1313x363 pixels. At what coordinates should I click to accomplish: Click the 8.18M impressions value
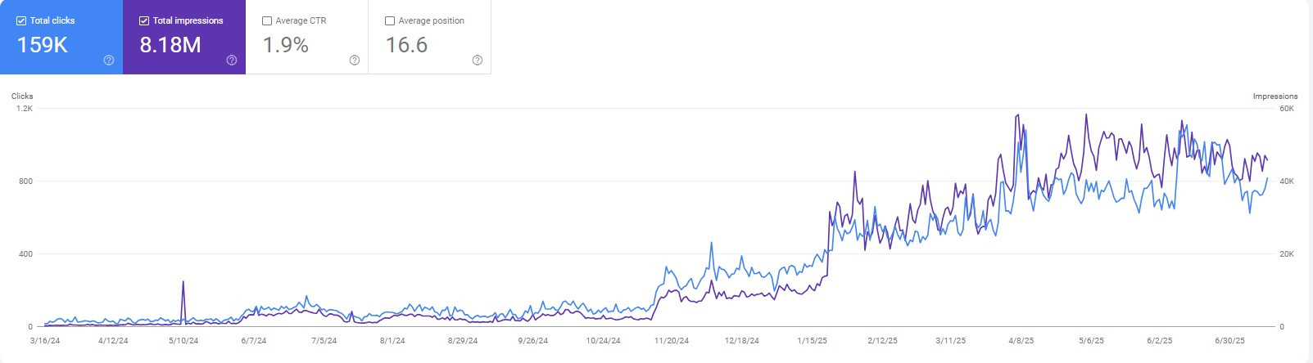point(170,45)
